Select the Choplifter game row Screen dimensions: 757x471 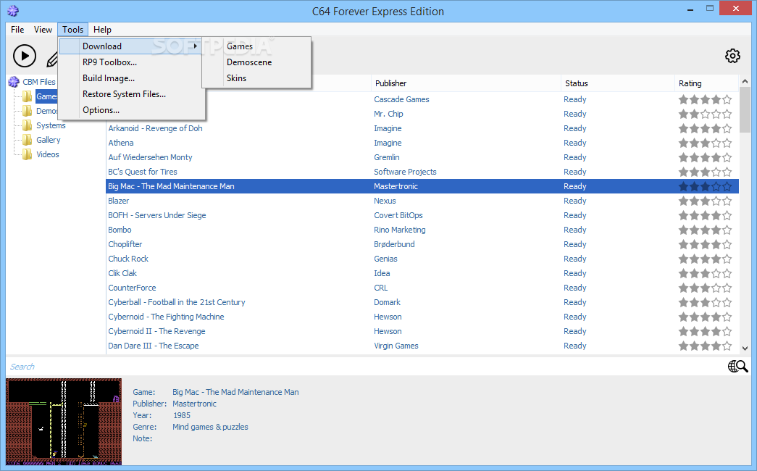(x=422, y=244)
